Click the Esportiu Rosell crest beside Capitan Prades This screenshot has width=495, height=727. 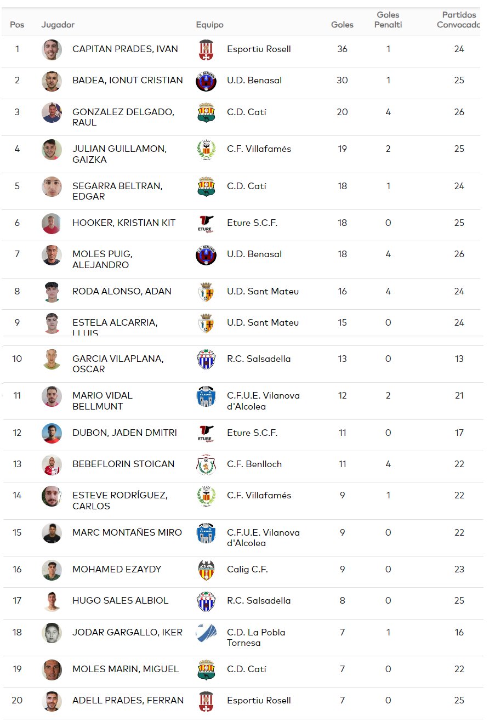206,50
